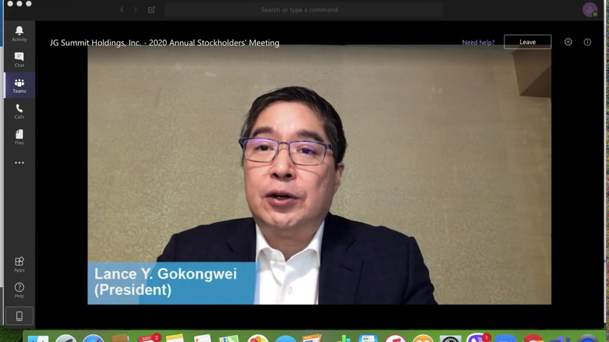Go forward with the right arrow
This screenshot has height=342, width=609.
[x=135, y=9]
